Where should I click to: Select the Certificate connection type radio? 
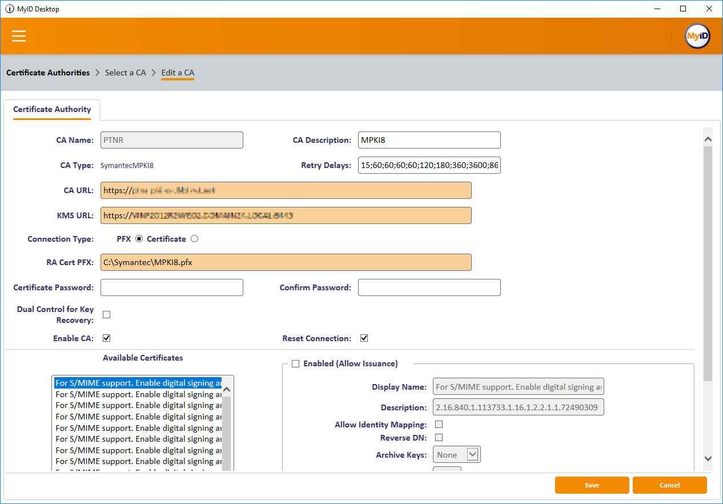pos(194,239)
